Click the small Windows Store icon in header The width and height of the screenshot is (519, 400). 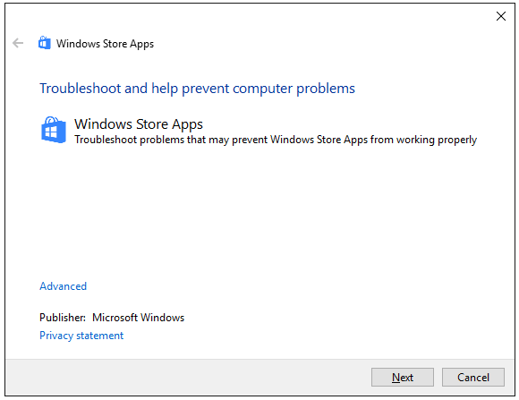pyautogui.click(x=45, y=43)
